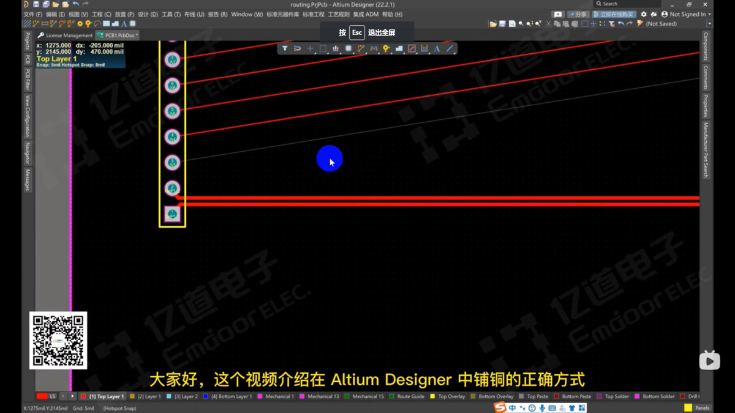
Task: Select the Place String 'A' tool in the Active Bar
Action: (437, 48)
